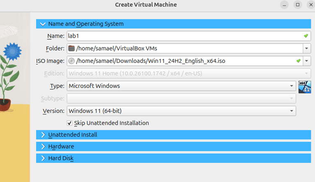Expand the Unattended Install section

click(x=43, y=135)
